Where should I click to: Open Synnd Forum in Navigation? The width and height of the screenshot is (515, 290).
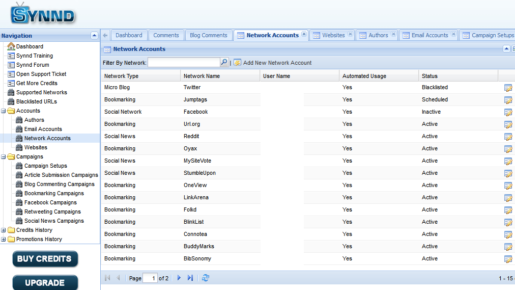pyautogui.click(x=28, y=65)
